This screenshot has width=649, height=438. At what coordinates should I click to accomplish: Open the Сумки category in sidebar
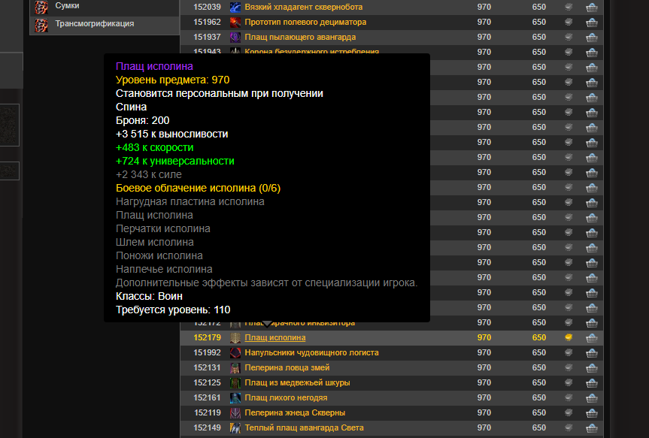point(67,6)
